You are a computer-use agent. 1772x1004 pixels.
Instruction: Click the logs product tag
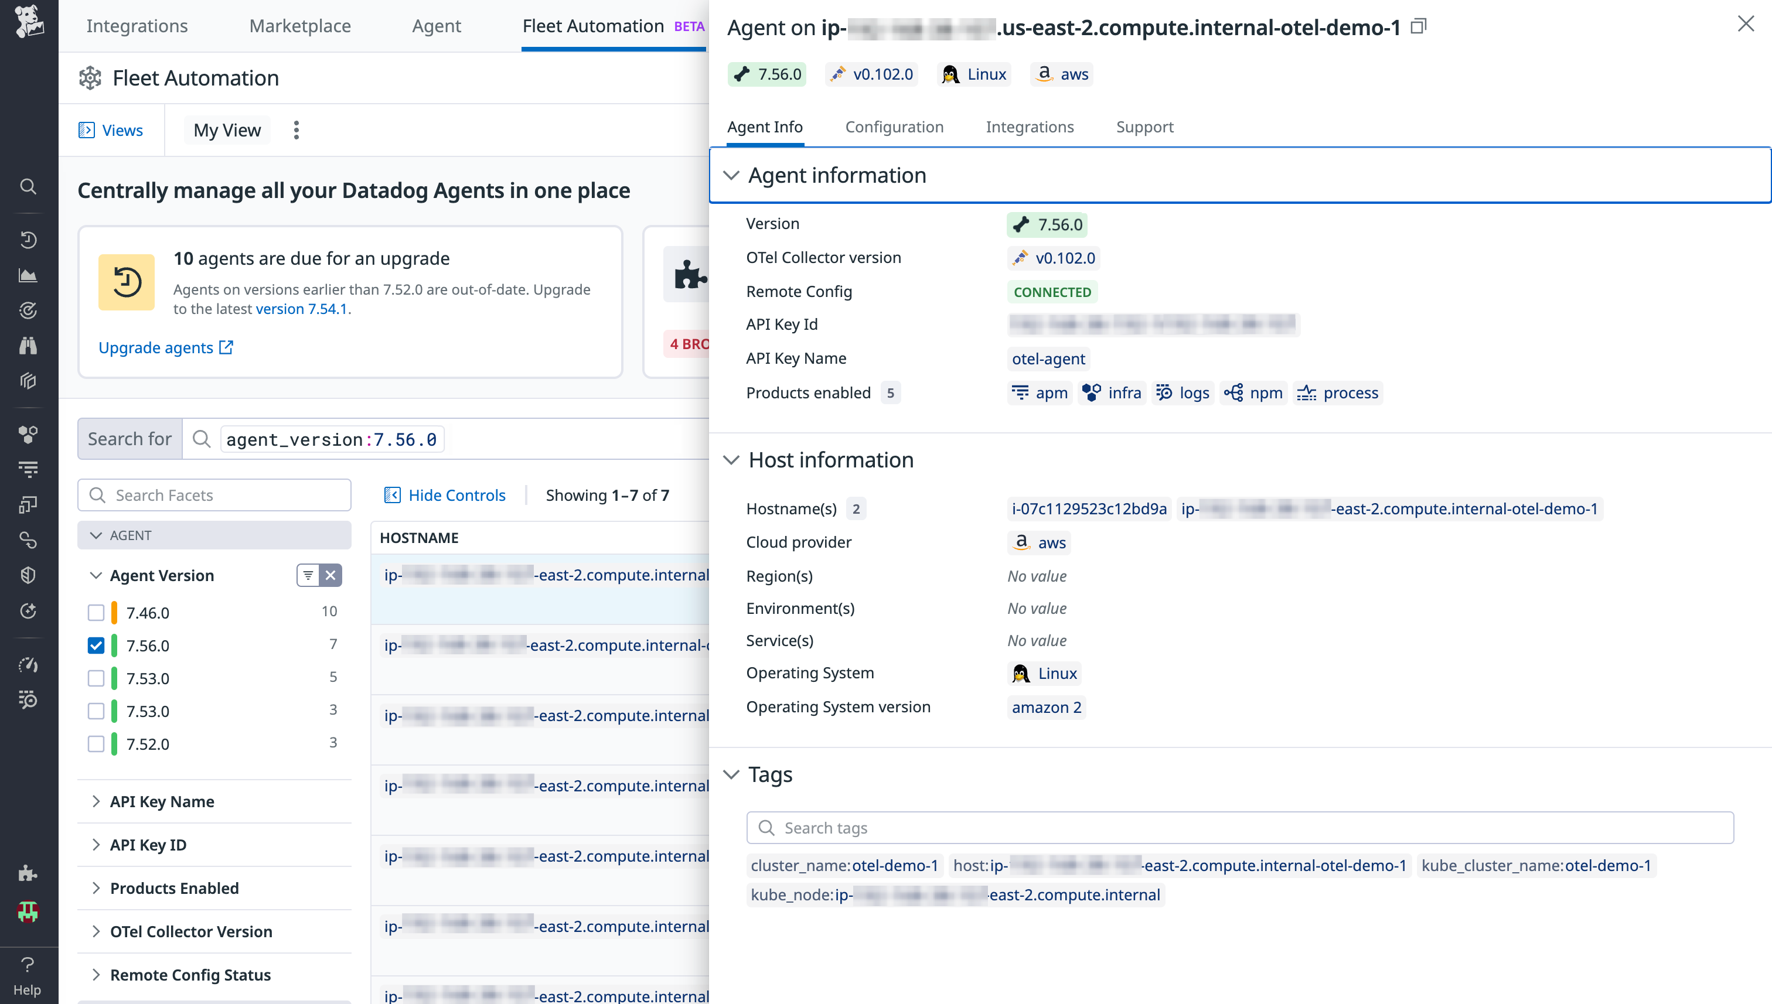point(1183,393)
